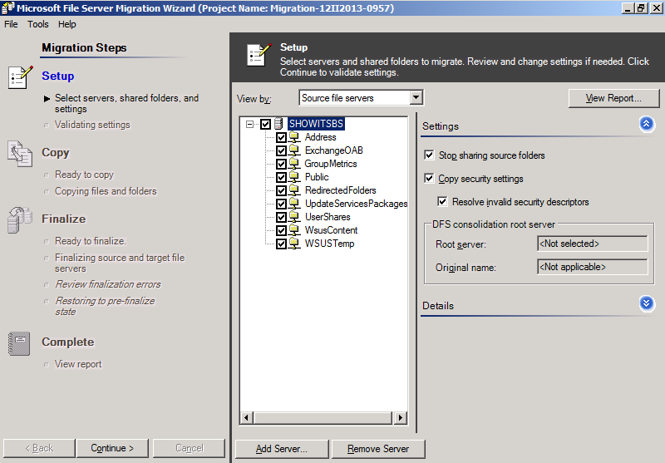This screenshot has height=463, width=665.
Task: Open the Help menu
Action: (67, 24)
